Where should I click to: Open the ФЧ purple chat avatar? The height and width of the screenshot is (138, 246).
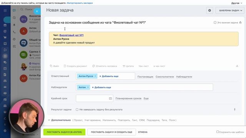point(23,19)
